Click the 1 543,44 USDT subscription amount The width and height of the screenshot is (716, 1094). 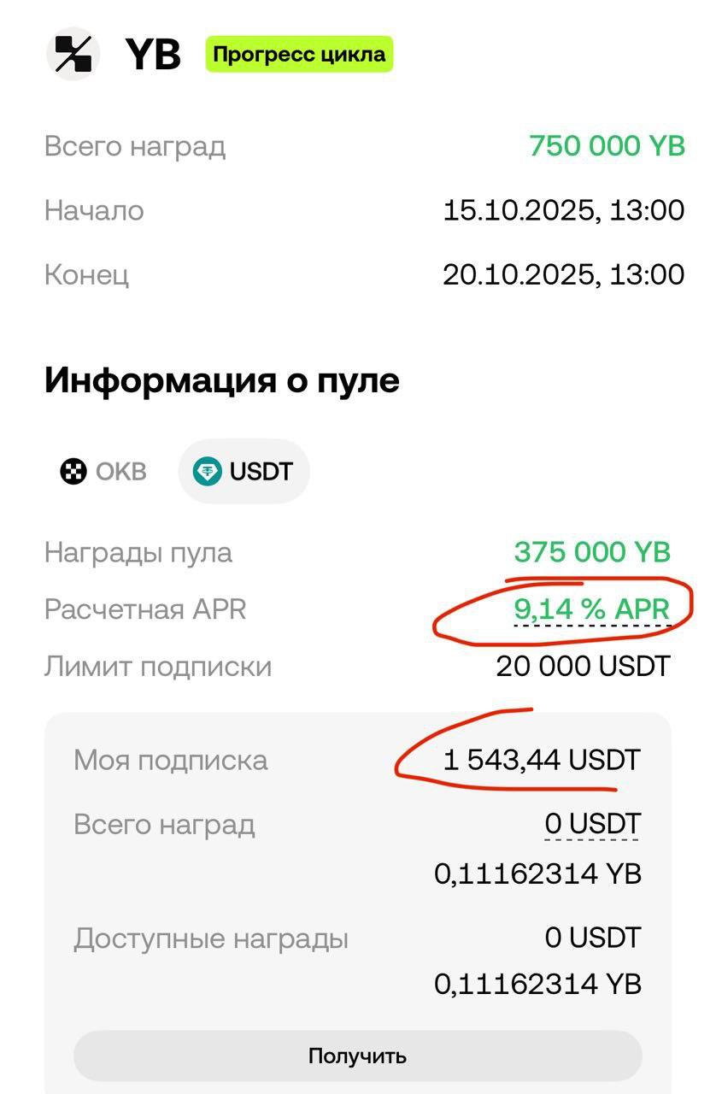click(x=541, y=760)
